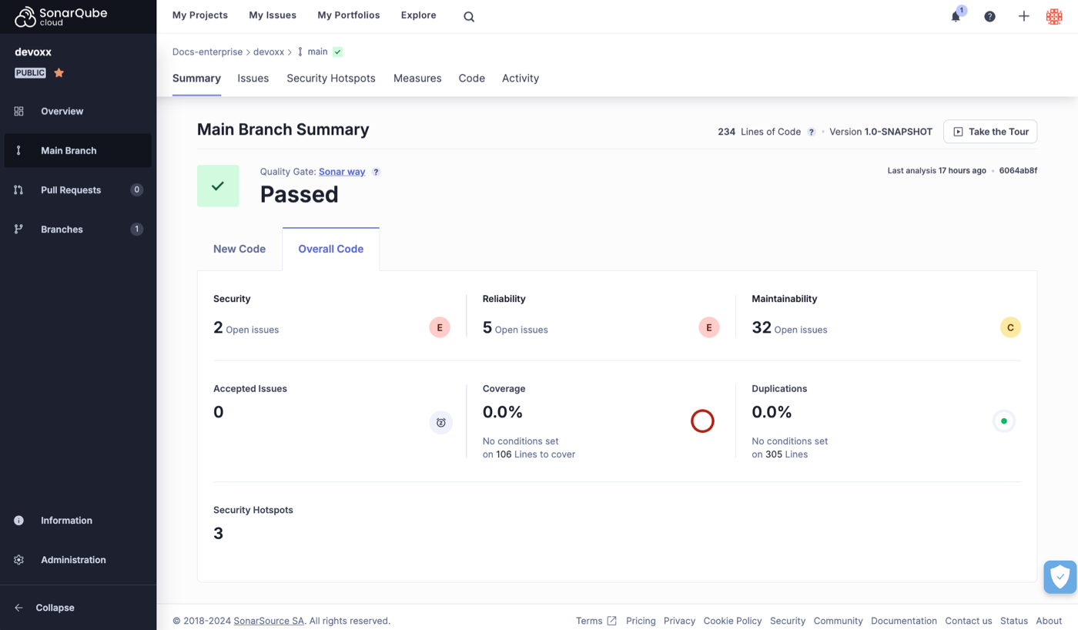The height and width of the screenshot is (630, 1078).
Task: Open the help question mark icon
Action: (989, 16)
